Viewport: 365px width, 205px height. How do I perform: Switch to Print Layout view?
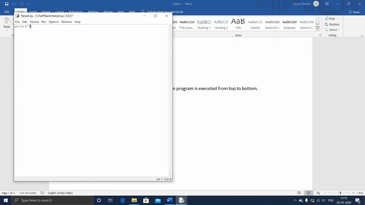pyautogui.click(x=309, y=193)
